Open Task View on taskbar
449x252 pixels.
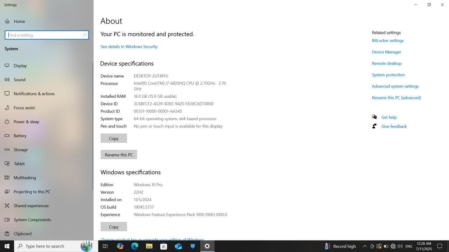coord(105,246)
